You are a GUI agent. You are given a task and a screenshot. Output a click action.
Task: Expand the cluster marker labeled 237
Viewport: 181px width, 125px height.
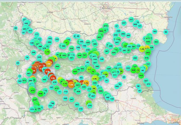tap(124, 23)
